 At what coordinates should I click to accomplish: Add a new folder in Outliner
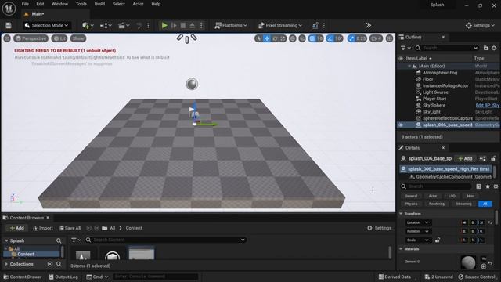pos(486,48)
